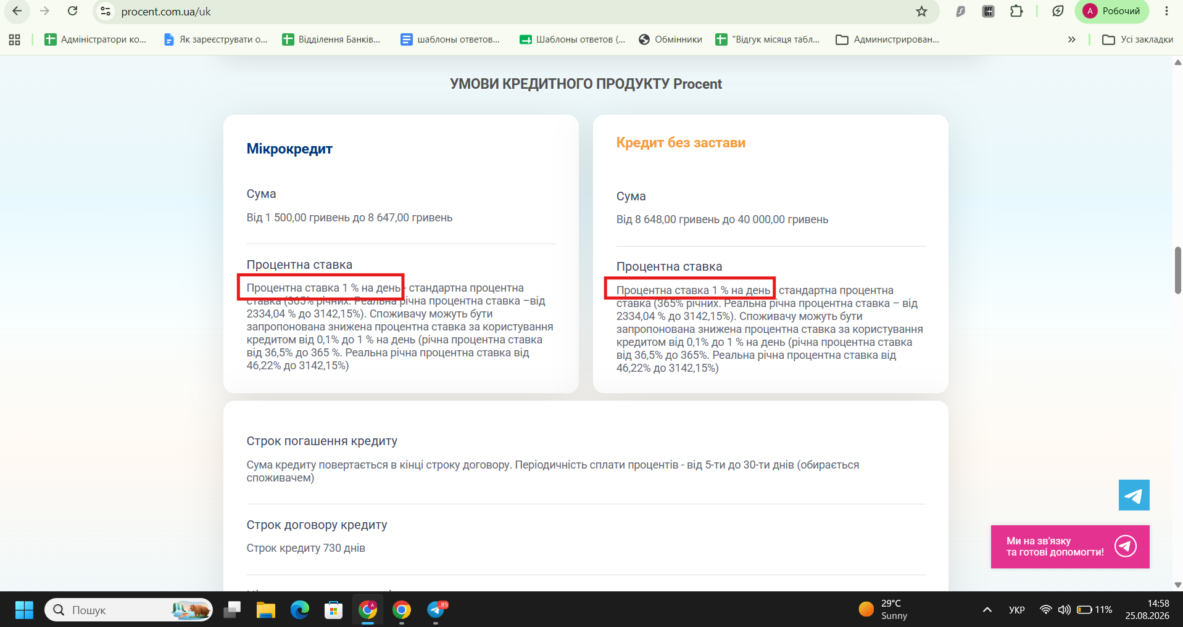Open the second Chrome taskbar icon
The height and width of the screenshot is (627, 1183).
402,610
